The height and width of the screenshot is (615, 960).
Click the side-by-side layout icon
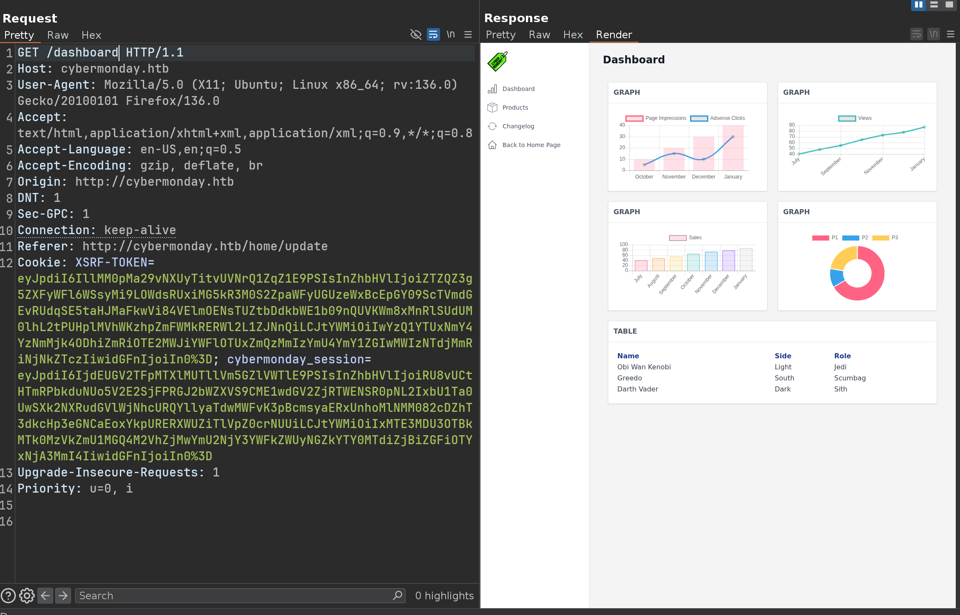pos(918,5)
